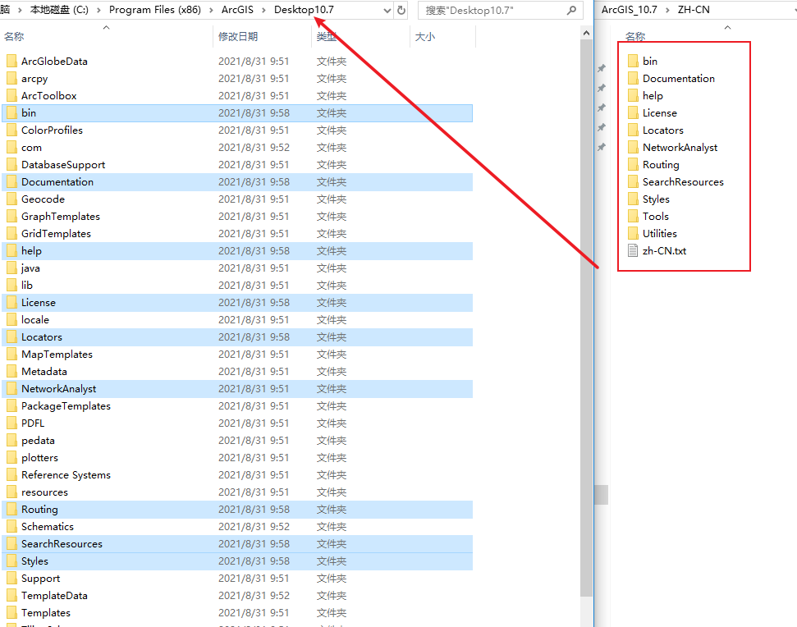
Task: Click the GraphTemplates folder icon
Action: [11, 217]
